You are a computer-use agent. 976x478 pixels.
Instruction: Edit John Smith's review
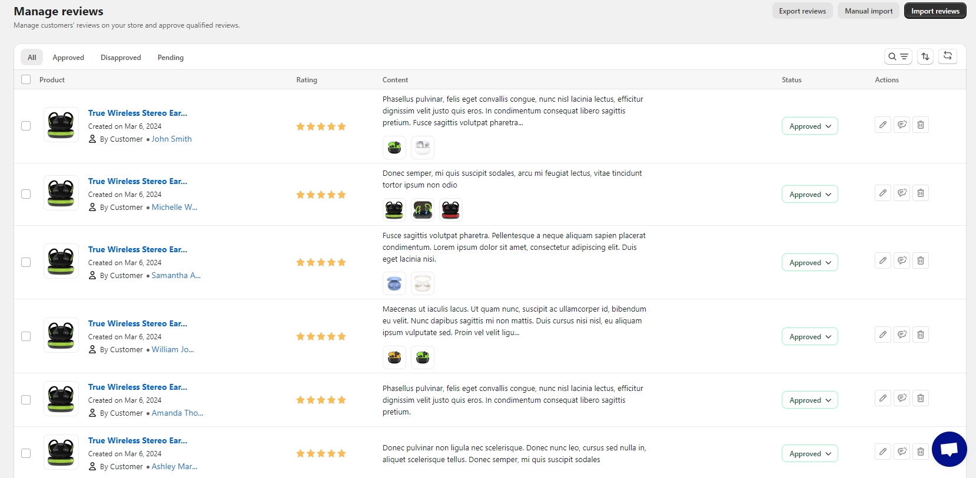click(x=883, y=125)
